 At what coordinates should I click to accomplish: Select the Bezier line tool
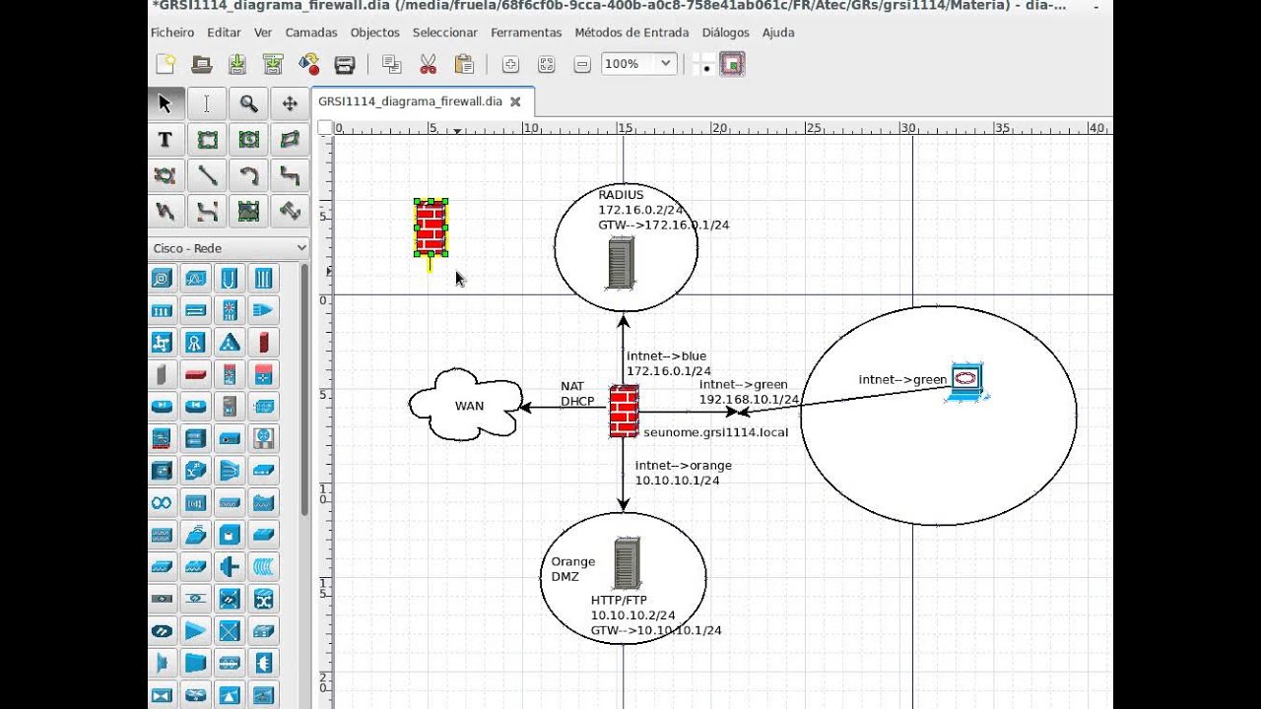206,211
